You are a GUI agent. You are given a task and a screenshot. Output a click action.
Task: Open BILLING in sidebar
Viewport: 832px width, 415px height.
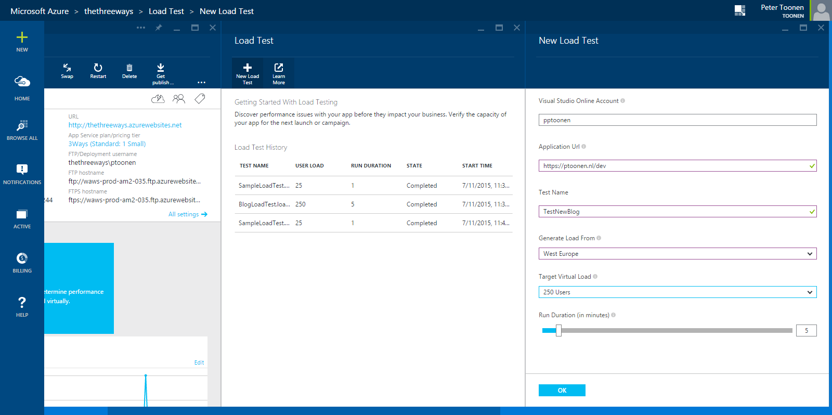22,263
